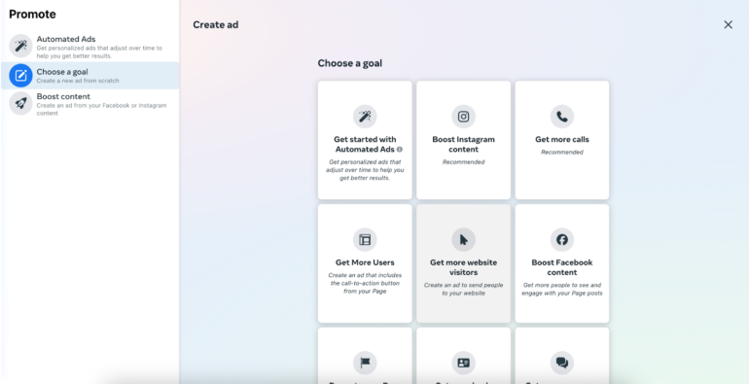This screenshot has width=749, height=384.
Task: Click the cursor icon for website visitors
Action: point(463,240)
